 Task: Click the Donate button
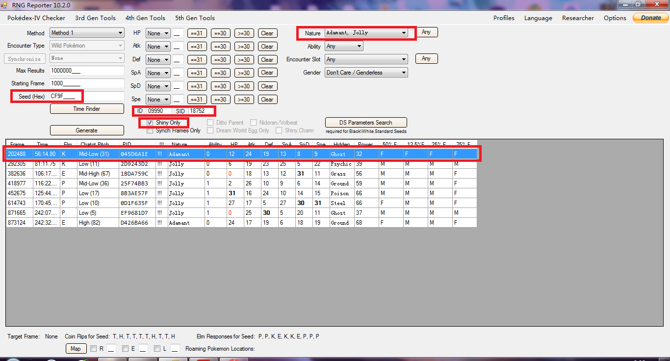651,18
